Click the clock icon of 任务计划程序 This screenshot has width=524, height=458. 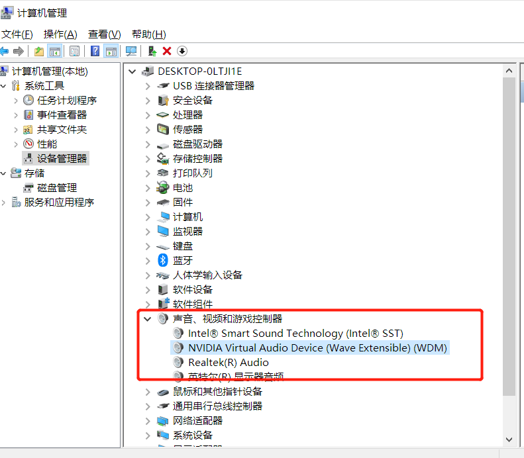pos(28,100)
